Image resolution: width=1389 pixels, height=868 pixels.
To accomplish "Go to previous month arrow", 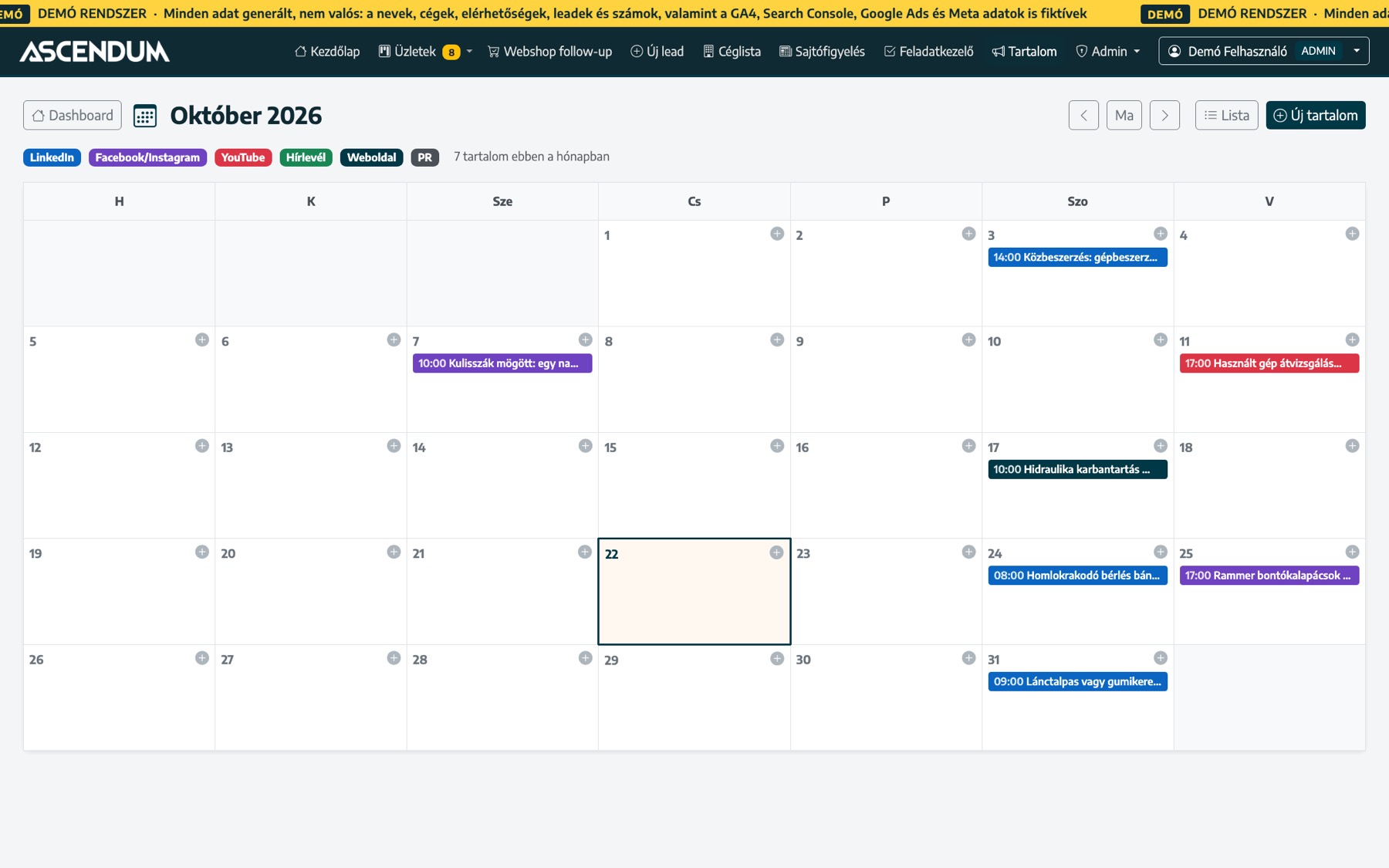I will tap(1083, 115).
